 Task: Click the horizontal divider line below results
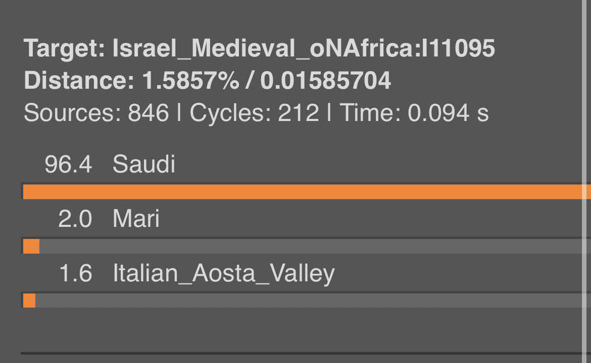[303, 353]
